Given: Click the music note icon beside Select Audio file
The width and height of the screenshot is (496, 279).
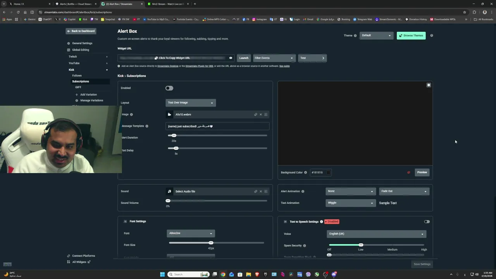Looking at the screenshot, I should coord(169,191).
